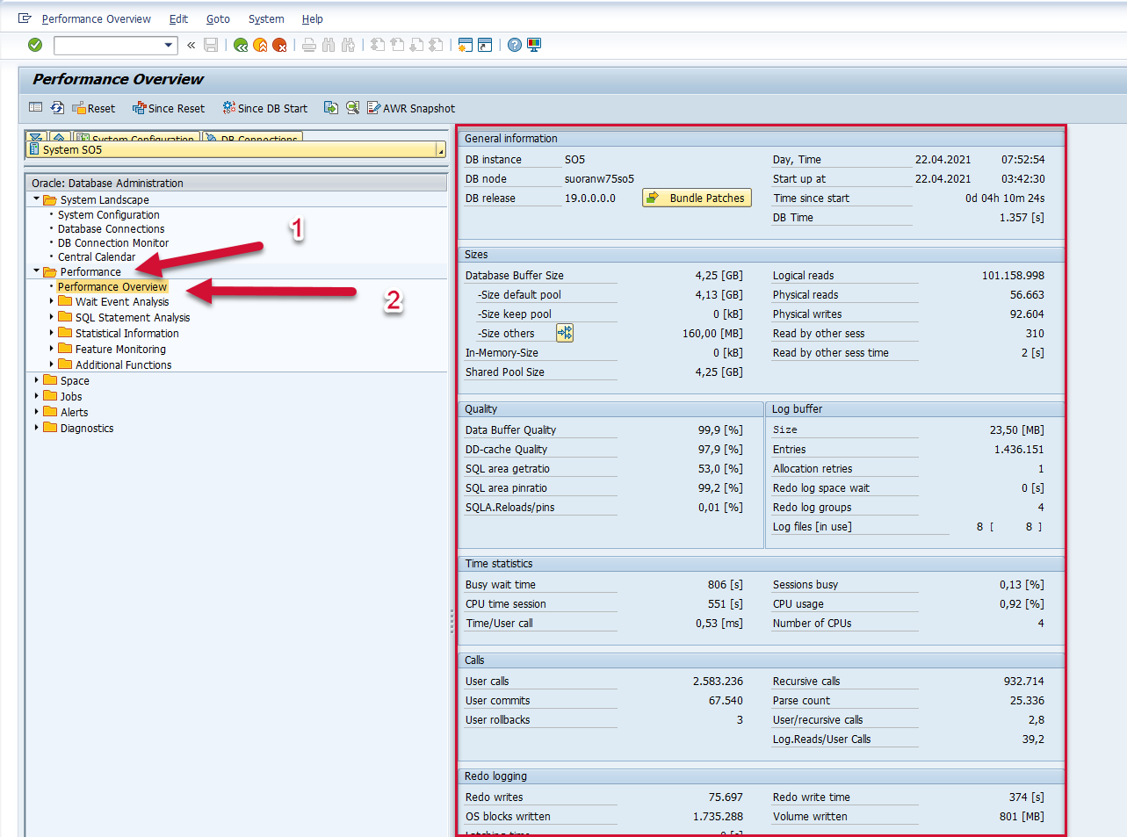The width and height of the screenshot is (1127, 837).
Task: Click the Since DB Start button
Action: coord(264,108)
